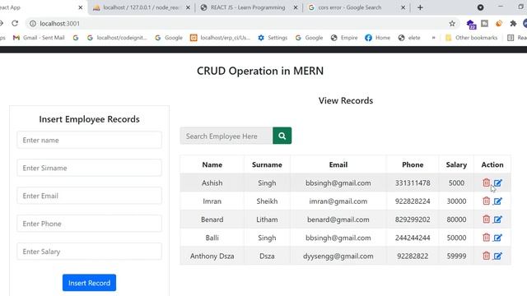The width and height of the screenshot is (527, 296).
Task: Open the Gmail Sent Mail bookmark
Action: tap(39, 38)
